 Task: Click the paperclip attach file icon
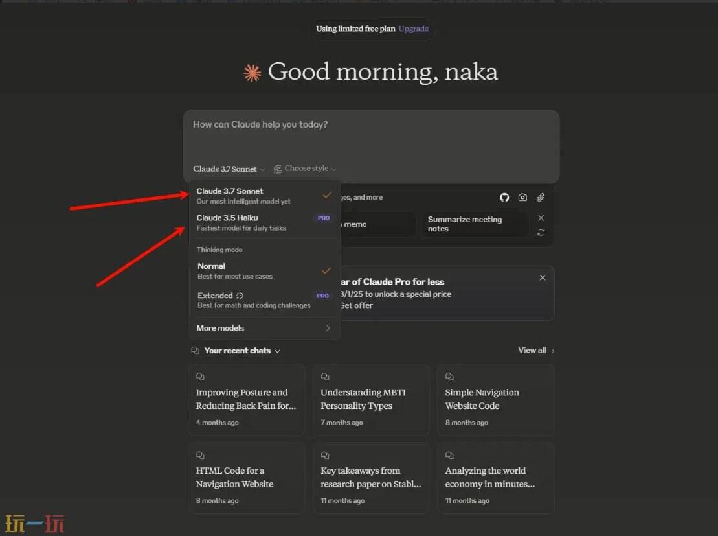tap(541, 198)
